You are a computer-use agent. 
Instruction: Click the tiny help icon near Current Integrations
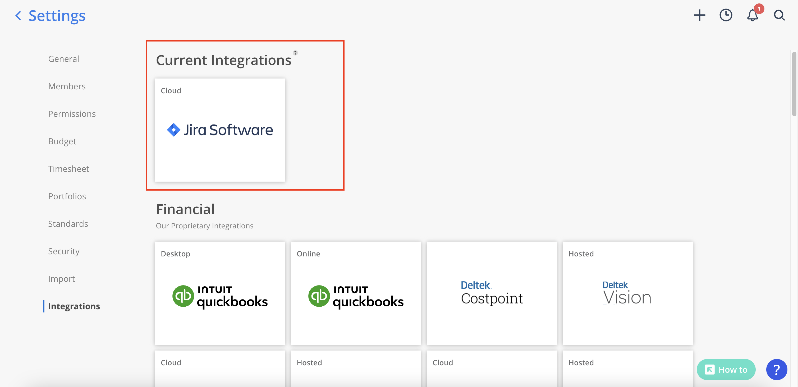(295, 53)
